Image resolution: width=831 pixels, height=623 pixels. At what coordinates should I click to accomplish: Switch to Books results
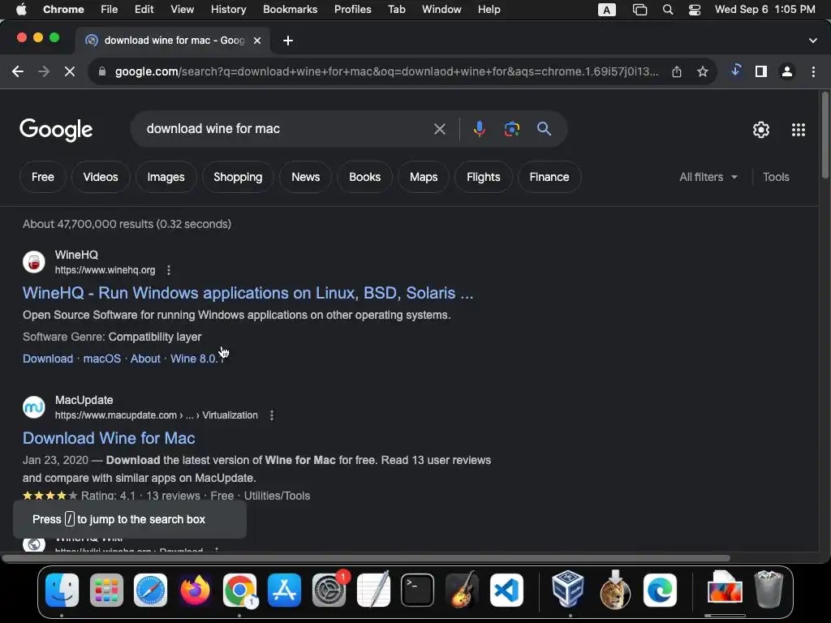(x=364, y=177)
